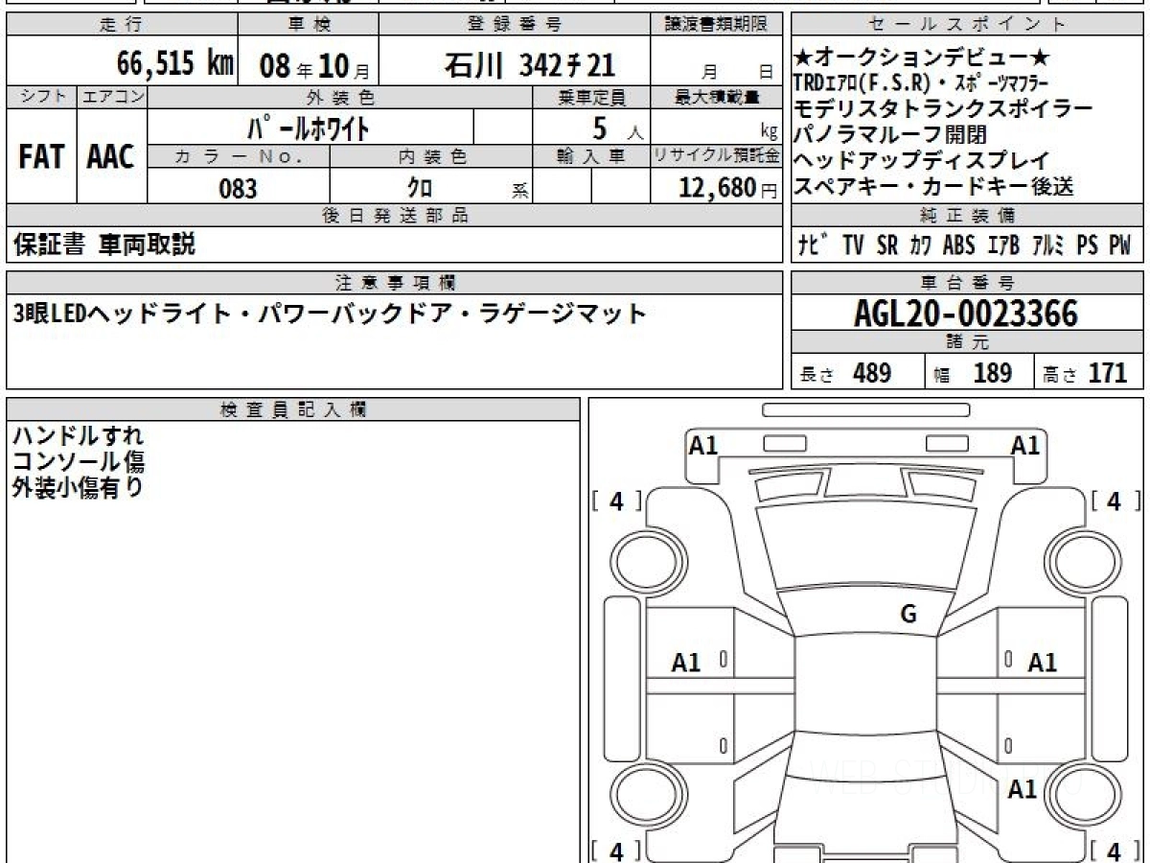Click the 注意事項欄 header
Screen dimensions: 1150x863
pyautogui.click(x=394, y=283)
